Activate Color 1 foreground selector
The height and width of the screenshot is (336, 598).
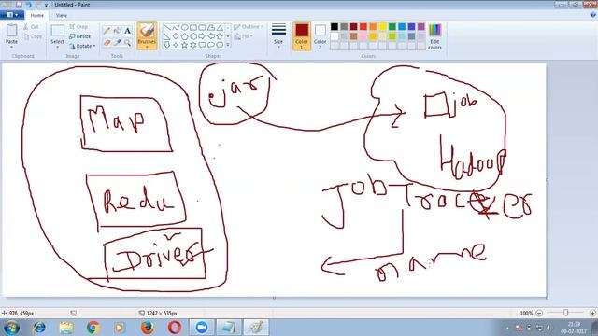(302, 36)
